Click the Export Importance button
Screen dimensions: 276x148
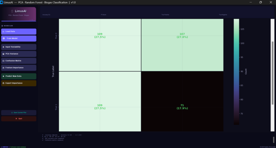[19, 83]
